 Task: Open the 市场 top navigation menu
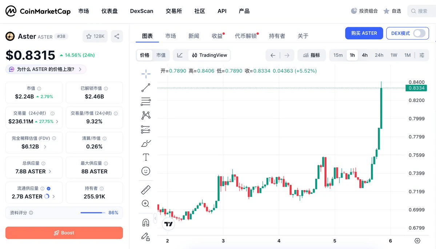pyautogui.click(x=84, y=11)
